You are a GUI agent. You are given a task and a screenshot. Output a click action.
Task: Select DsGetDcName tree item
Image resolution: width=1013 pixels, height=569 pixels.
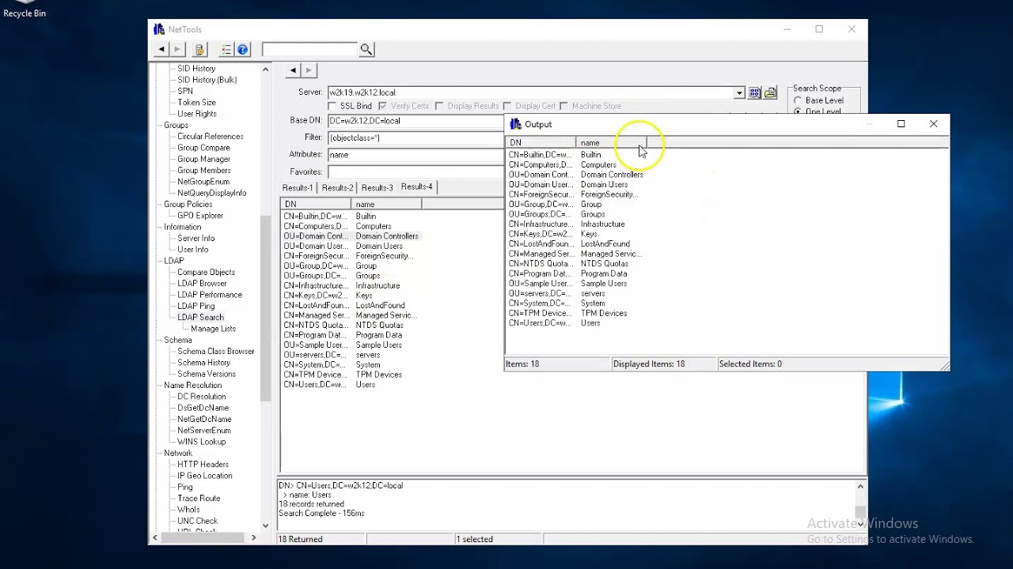[x=203, y=408]
